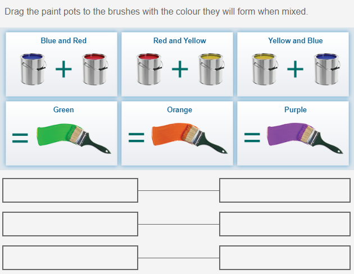Click the blue paint pot in Blue and Red
Viewport: 354px width, 274px height.
coord(33,68)
